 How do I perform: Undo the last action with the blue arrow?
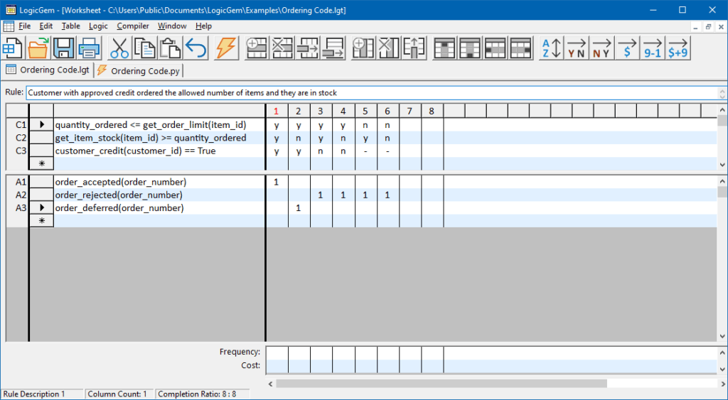(x=196, y=48)
